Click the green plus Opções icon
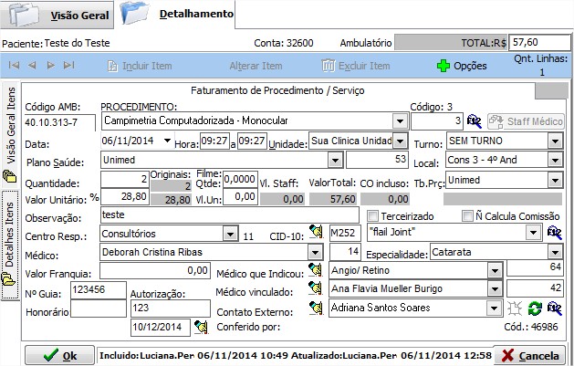 (x=444, y=66)
